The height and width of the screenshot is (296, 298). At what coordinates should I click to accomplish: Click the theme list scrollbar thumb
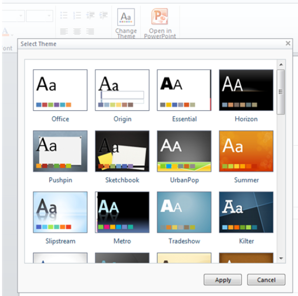[x=281, y=92]
